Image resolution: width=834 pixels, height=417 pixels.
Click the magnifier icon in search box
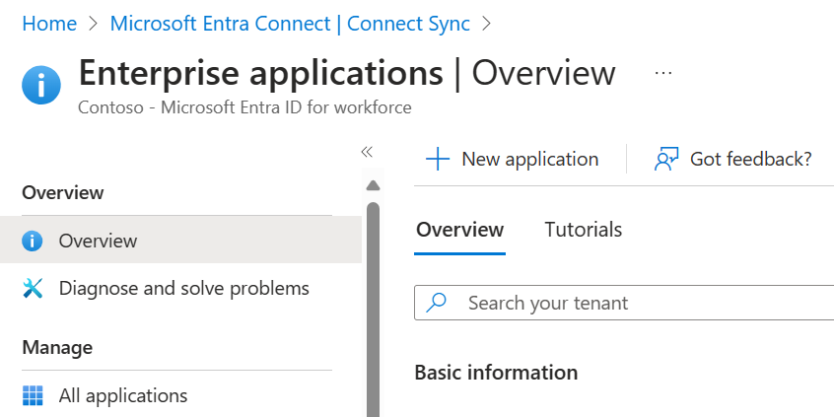[x=437, y=303]
